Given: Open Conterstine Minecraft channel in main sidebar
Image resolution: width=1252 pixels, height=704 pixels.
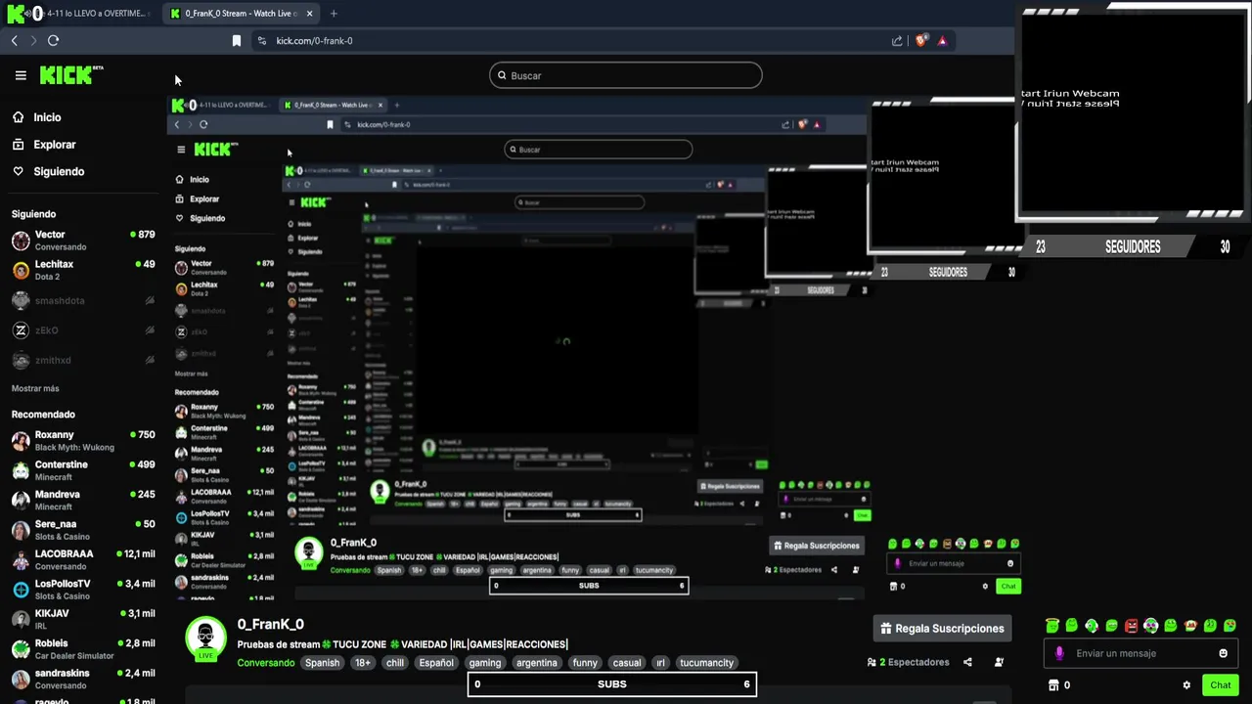Looking at the screenshot, I should coord(83,470).
